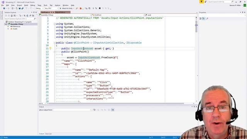Open the Debug menu
The image size is (247, 139).
[x=32, y=5]
